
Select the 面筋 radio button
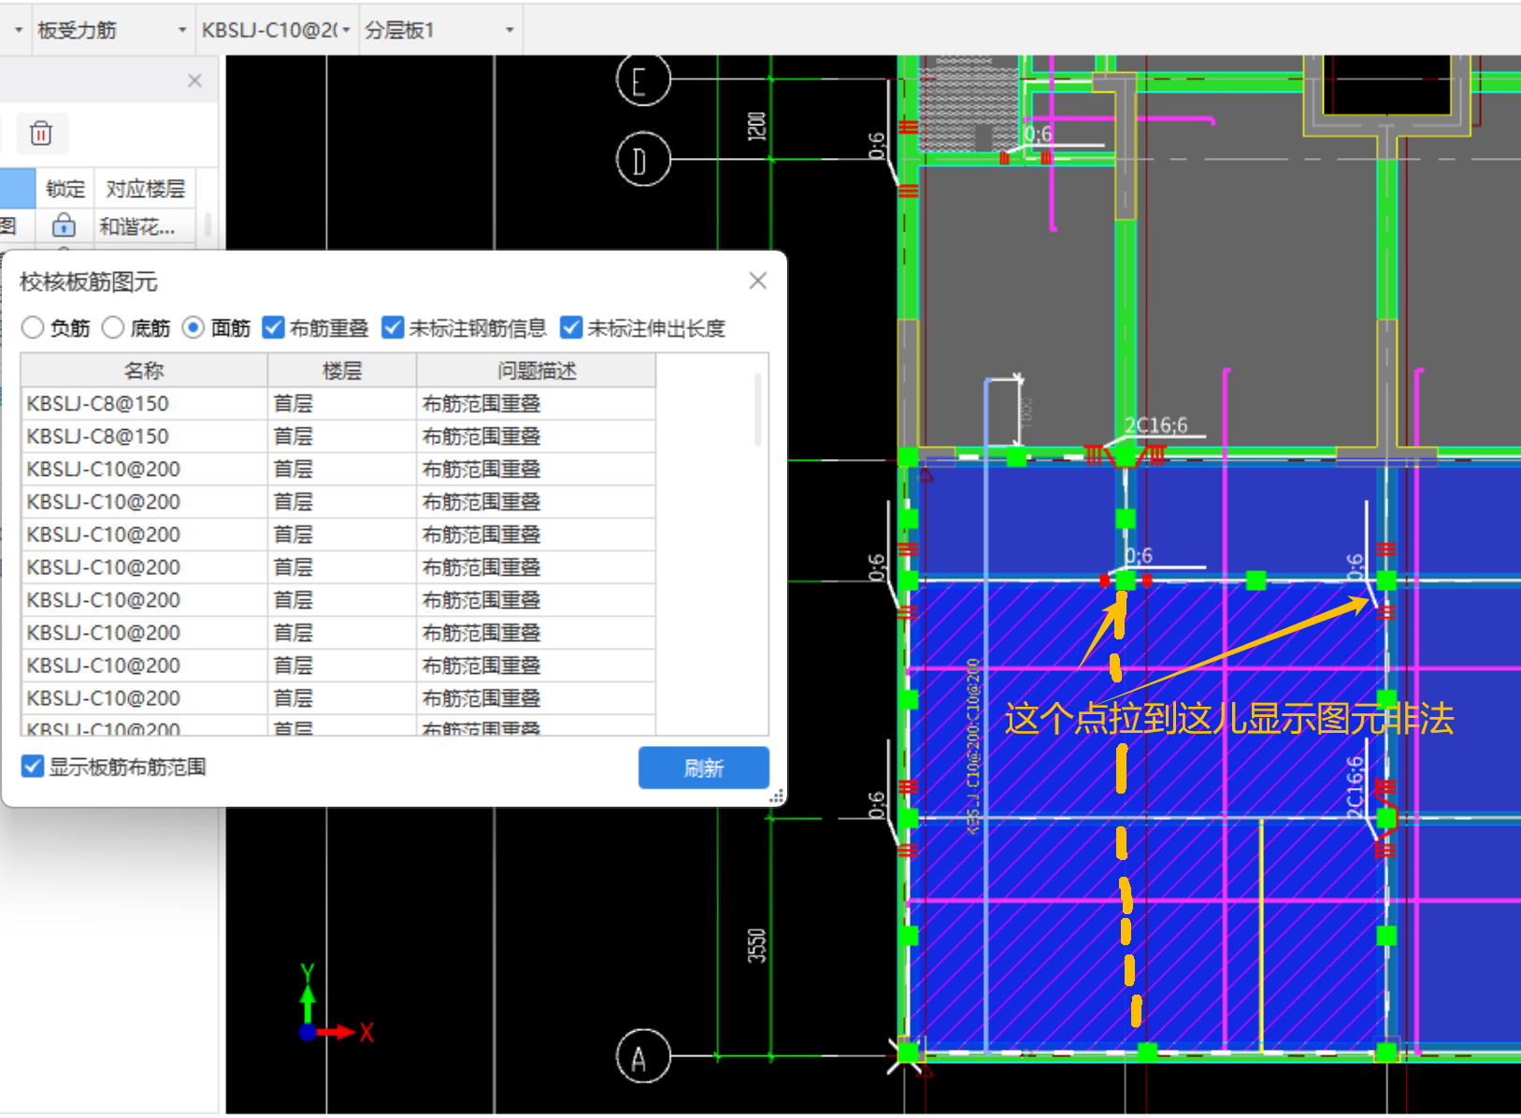pyautogui.click(x=194, y=327)
